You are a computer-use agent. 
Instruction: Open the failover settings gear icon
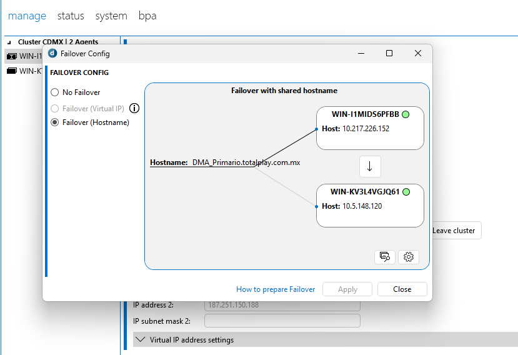(x=409, y=257)
